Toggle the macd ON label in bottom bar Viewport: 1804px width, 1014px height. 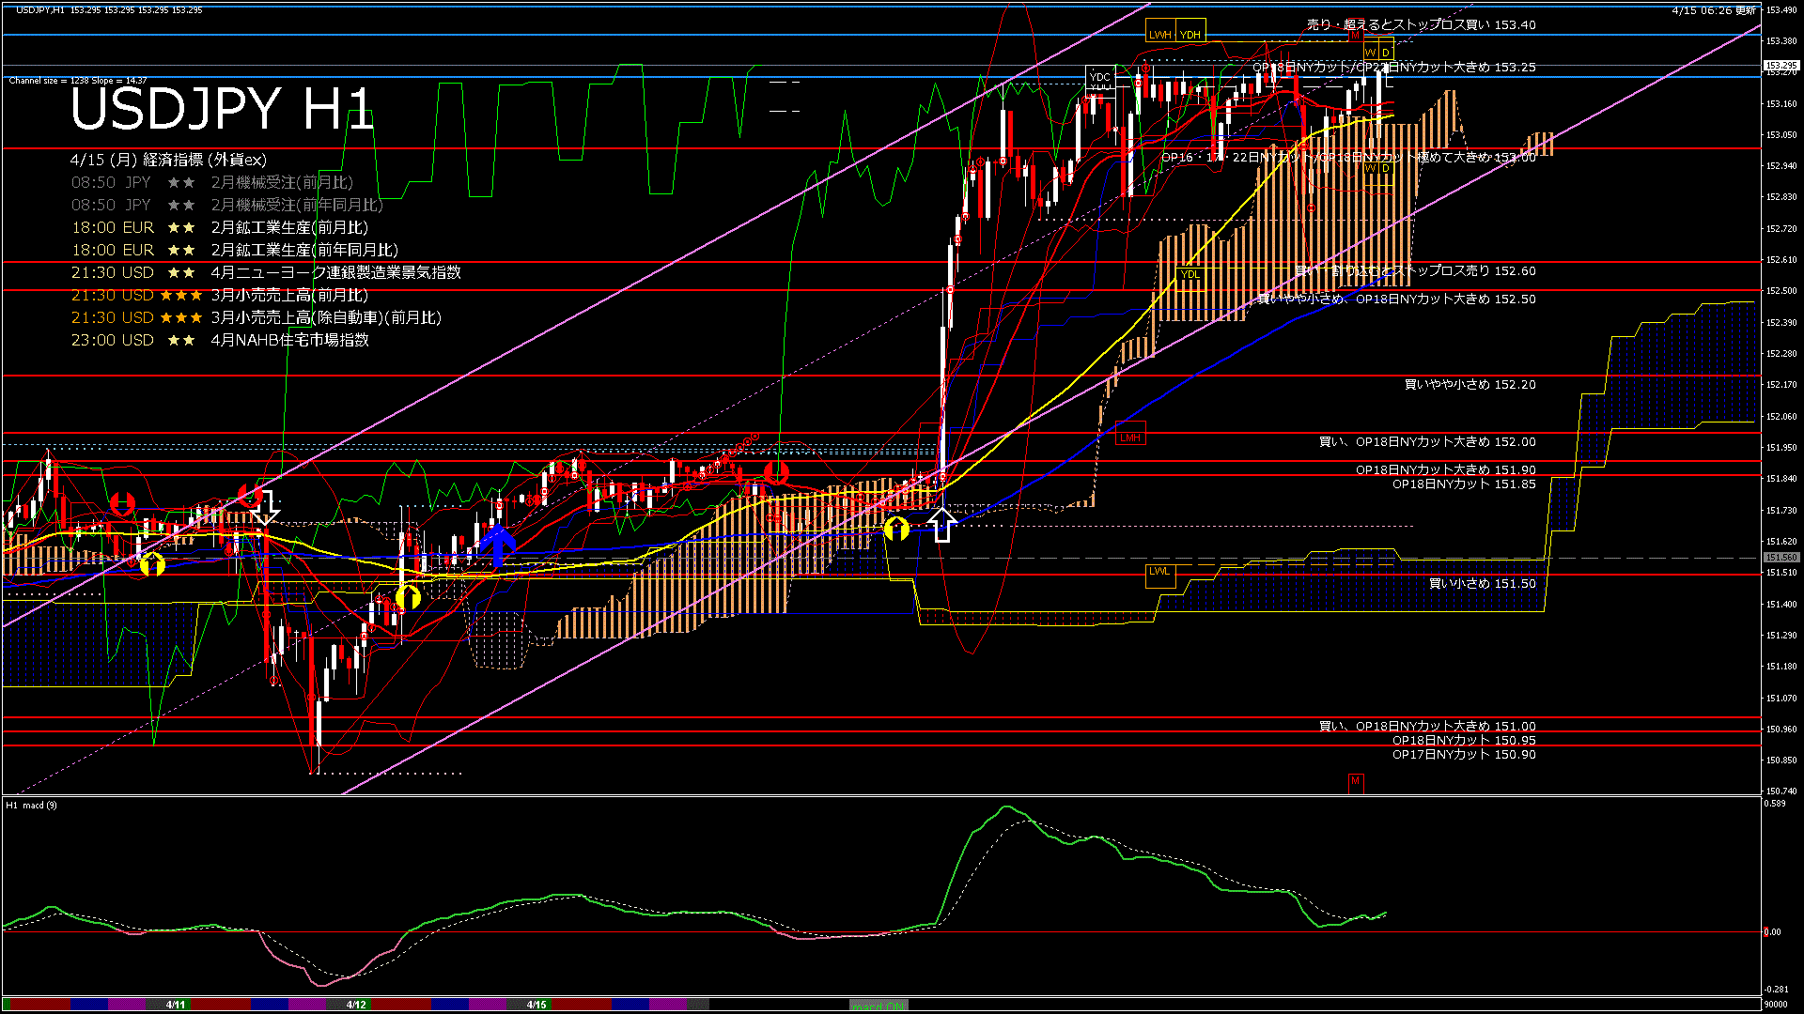(x=879, y=1006)
